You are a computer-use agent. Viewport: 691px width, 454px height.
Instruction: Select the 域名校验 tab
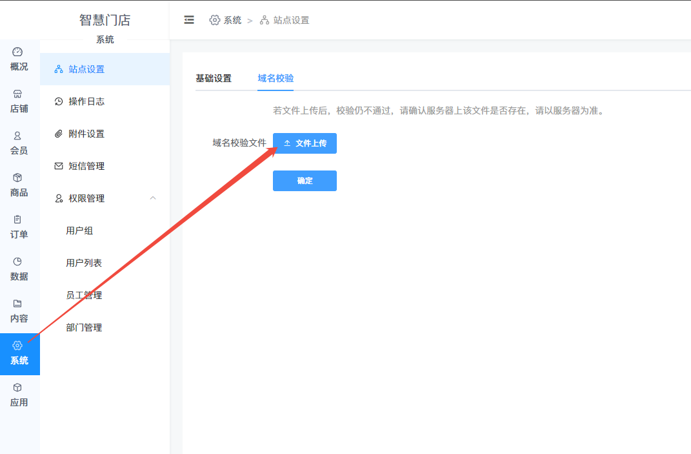(275, 78)
